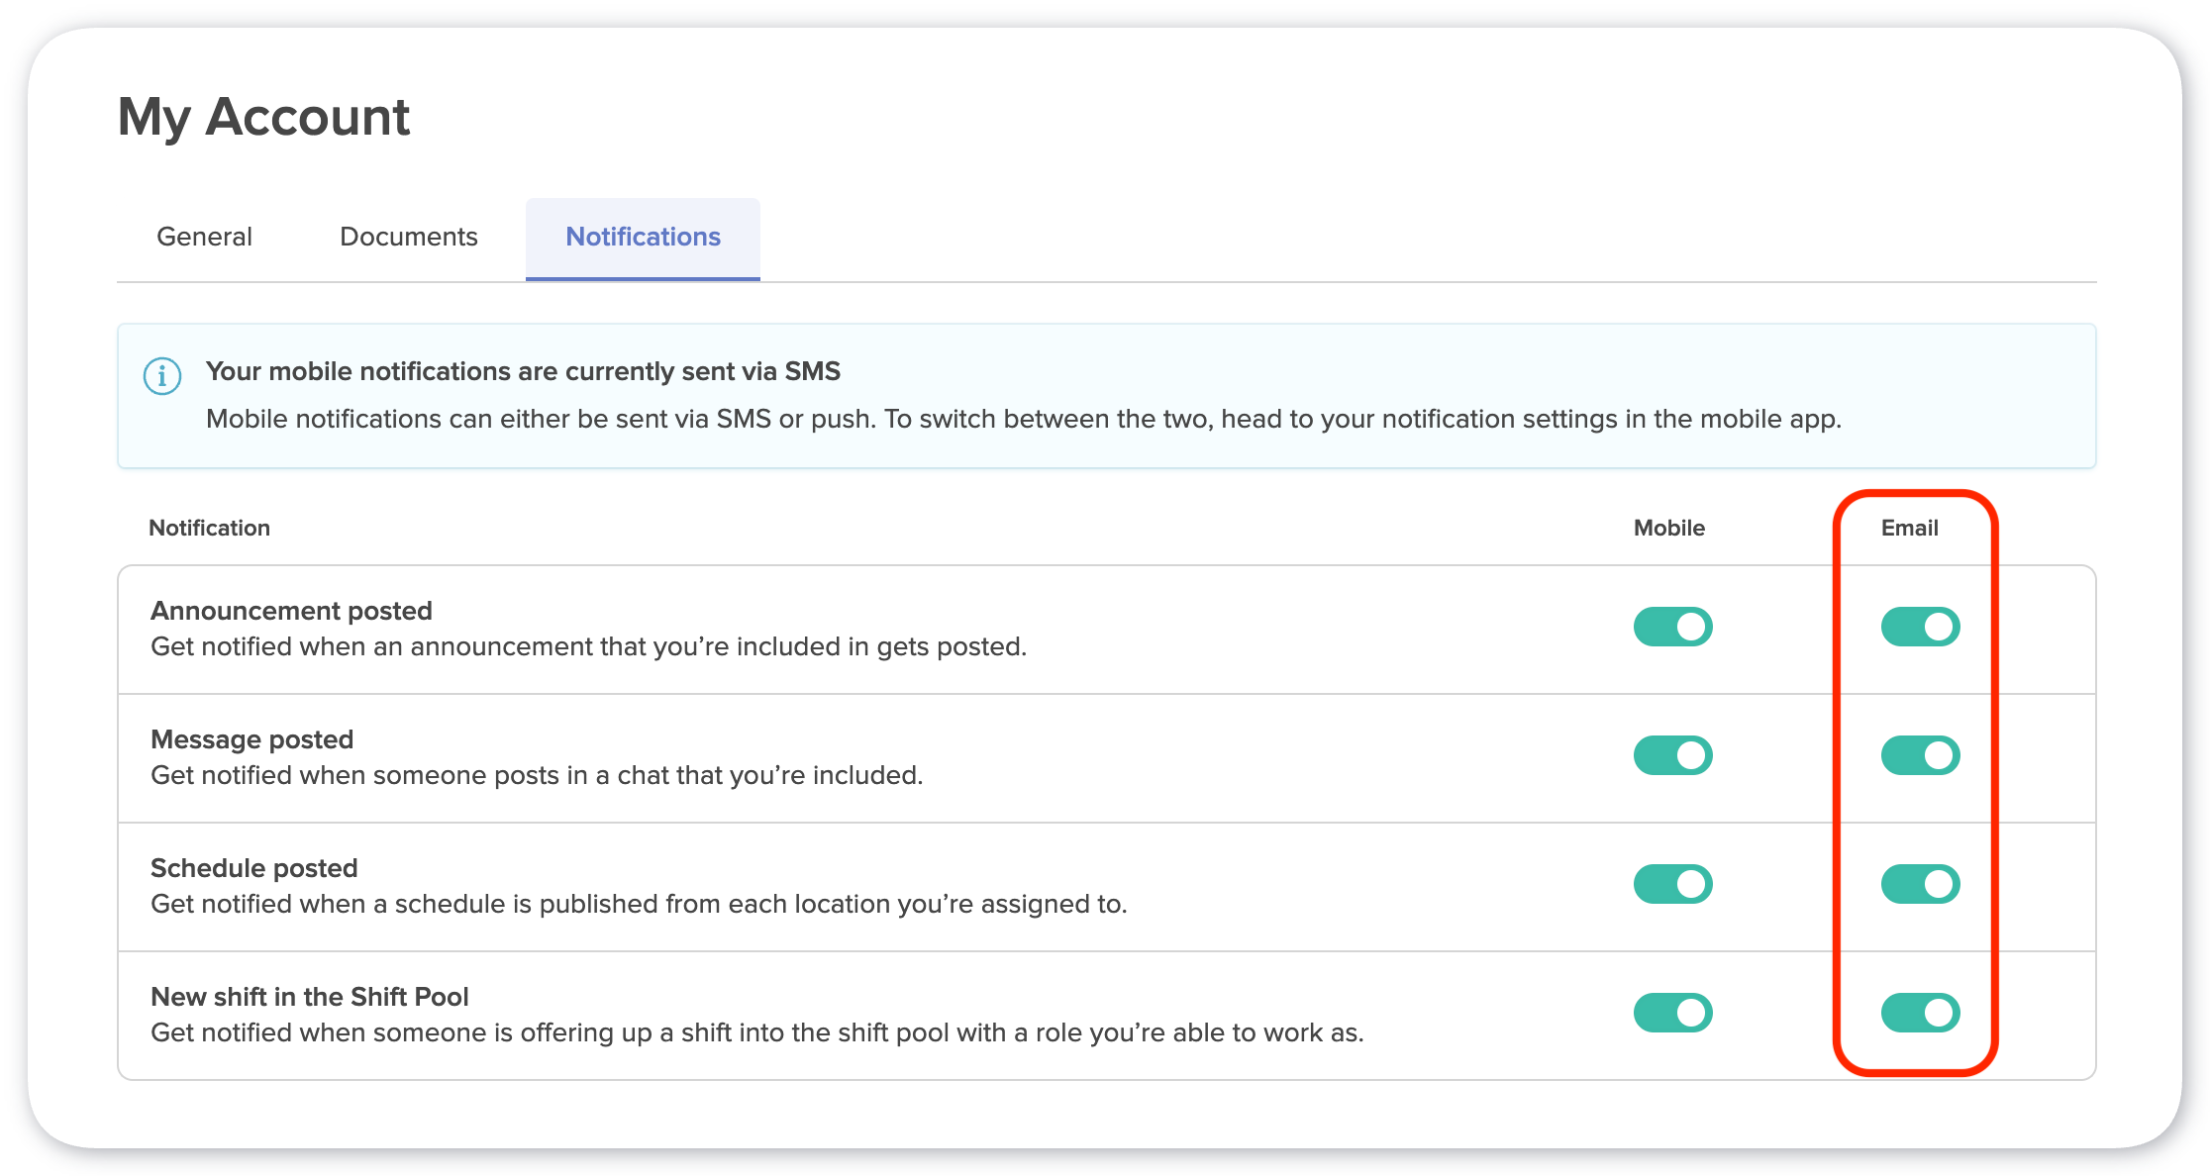Screen dimensions: 2210x1176
Task: Click the info icon in the banner
Action: pyautogui.click(x=163, y=376)
